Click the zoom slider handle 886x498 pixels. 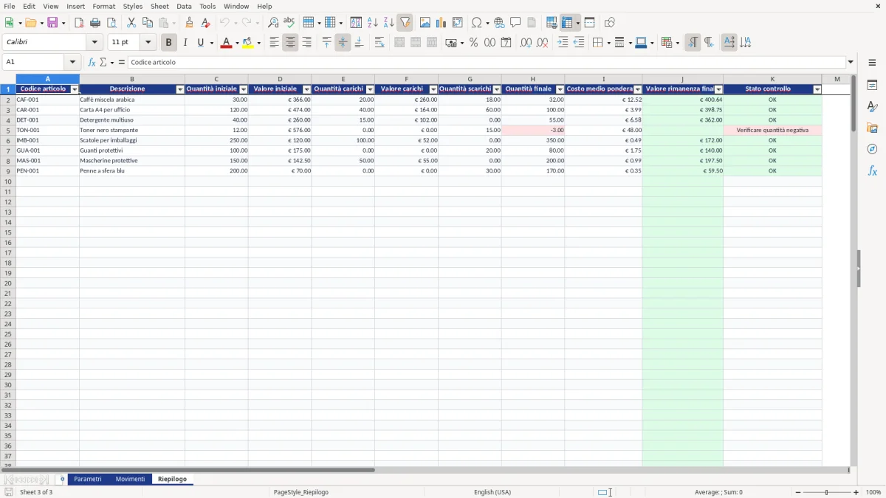coord(826,492)
